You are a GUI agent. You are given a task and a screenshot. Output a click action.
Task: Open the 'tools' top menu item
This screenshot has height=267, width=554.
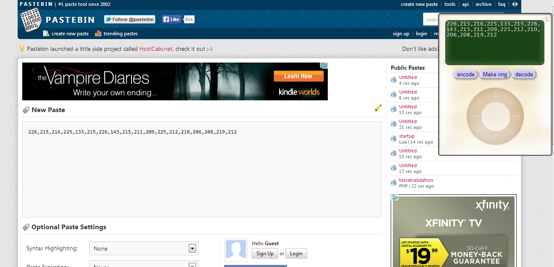point(450,4)
